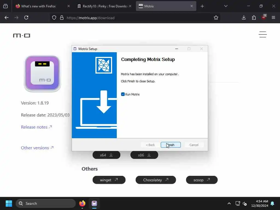Show site security padlock info

62,18
